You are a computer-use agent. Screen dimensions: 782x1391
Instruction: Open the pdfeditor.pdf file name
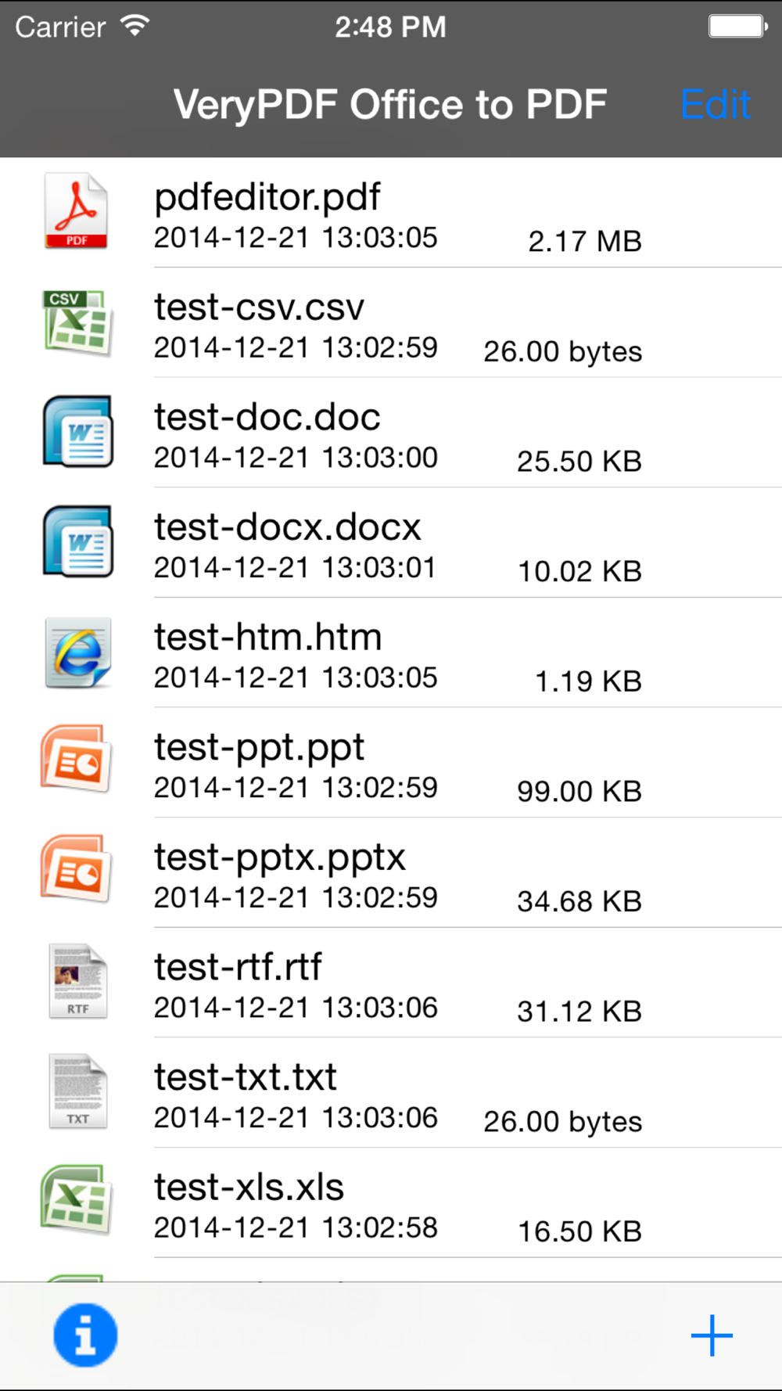point(267,197)
